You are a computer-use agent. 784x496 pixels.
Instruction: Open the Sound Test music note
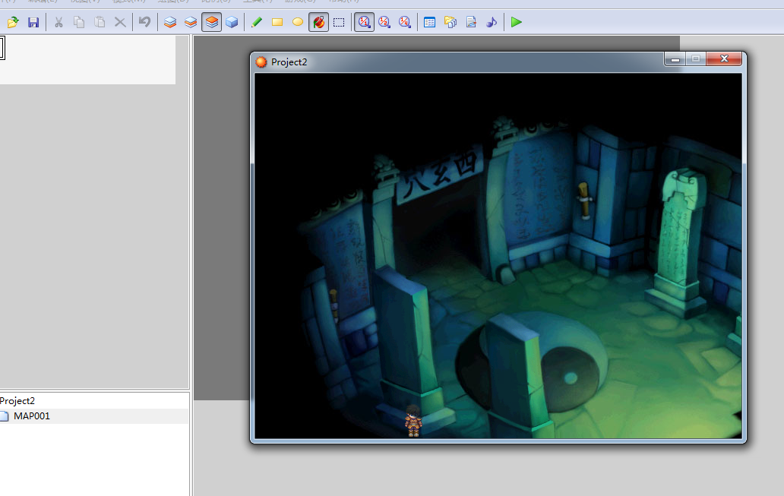tap(492, 22)
